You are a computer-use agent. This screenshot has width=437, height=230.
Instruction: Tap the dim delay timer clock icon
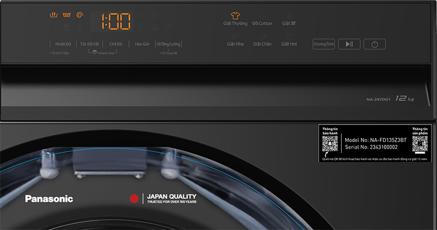155,15
